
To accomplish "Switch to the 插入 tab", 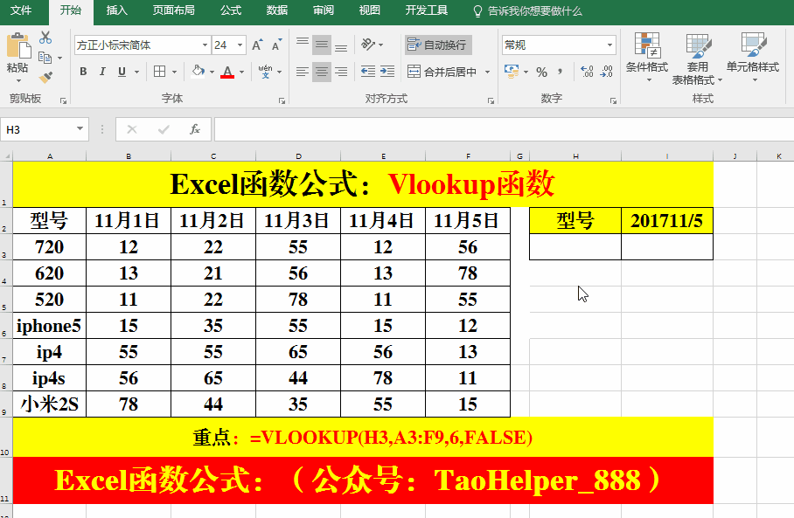I will coord(116,10).
